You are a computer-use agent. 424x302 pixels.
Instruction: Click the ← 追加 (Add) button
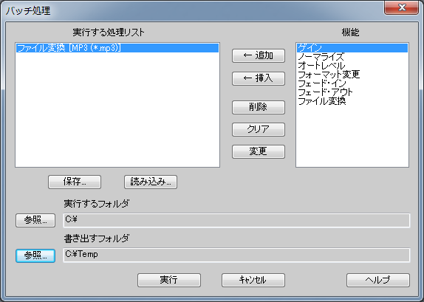pyautogui.click(x=259, y=55)
